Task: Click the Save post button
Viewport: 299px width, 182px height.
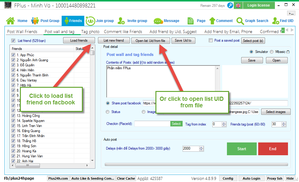Action: [x=252, y=60]
